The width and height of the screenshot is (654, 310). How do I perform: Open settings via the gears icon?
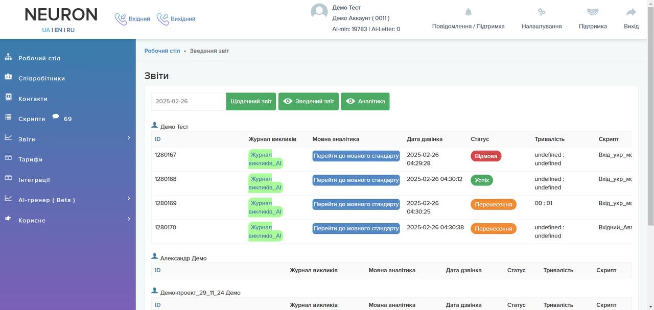click(542, 12)
